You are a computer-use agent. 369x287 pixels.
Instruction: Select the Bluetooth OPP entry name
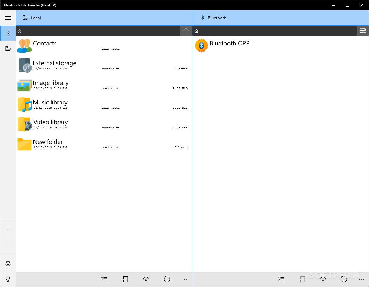pyautogui.click(x=230, y=43)
